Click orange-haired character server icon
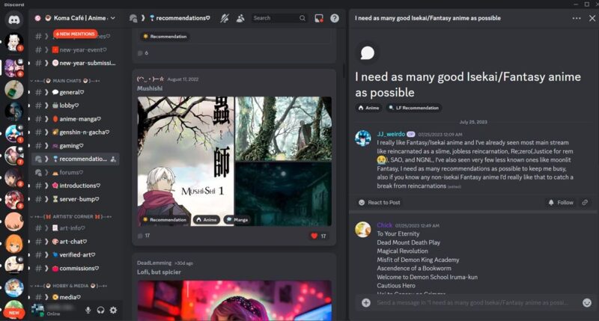This screenshot has width=599, height=321. (14, 243)
